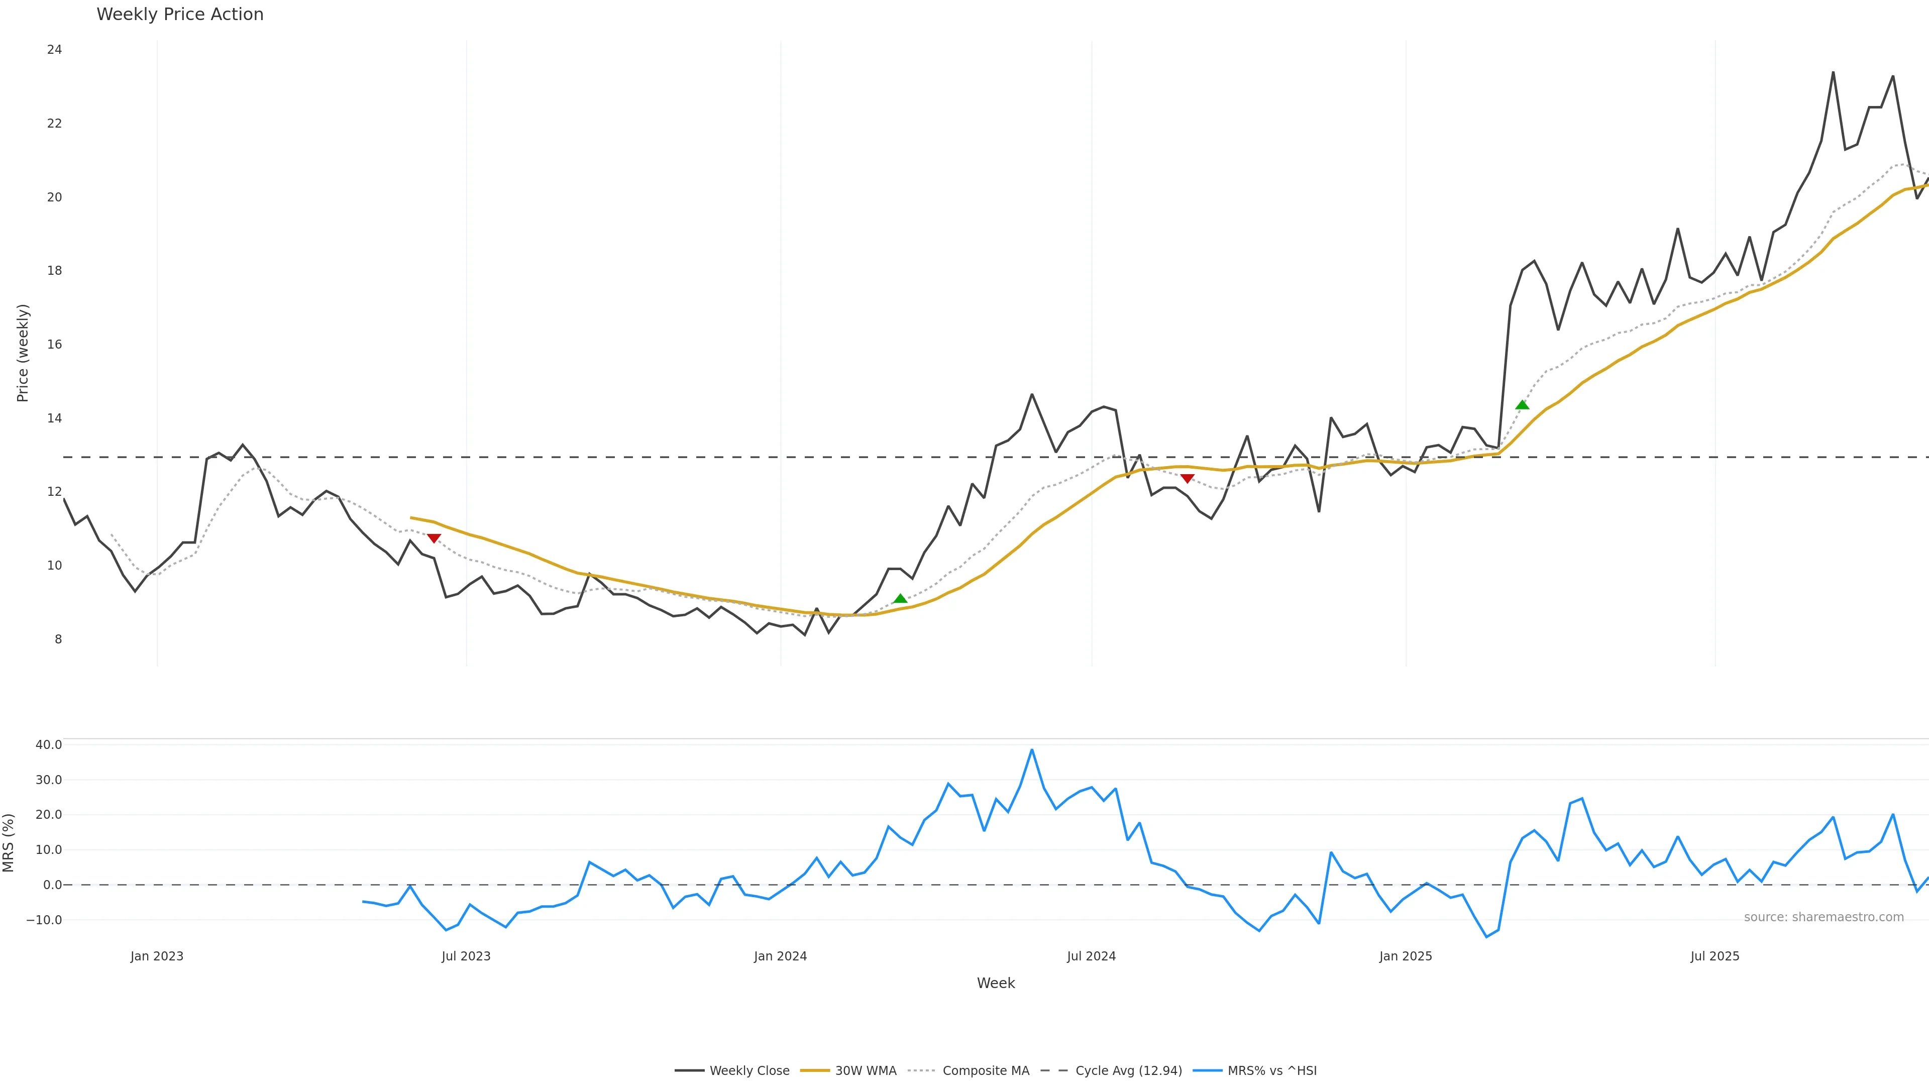Toggle the Cycle Avg (12.94) legend label

(x=1128, y=1071)
